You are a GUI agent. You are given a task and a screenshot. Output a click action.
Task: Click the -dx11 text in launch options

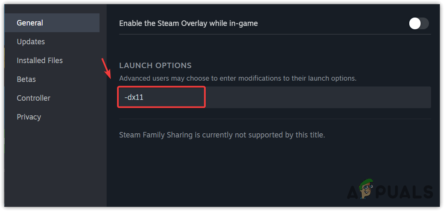tap(134, 97)
